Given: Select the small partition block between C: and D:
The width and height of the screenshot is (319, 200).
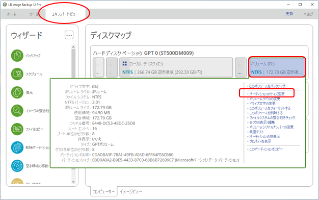Looking at the screenshot, I should coord(241,68).
